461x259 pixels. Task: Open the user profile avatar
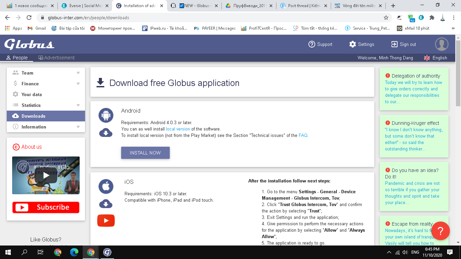tap(441, 44)
